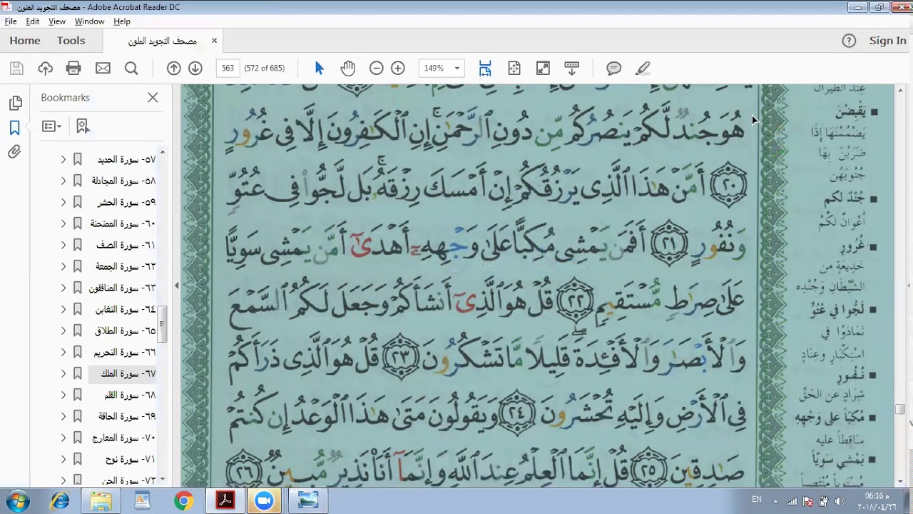Image resolution: width=913 pixels, height=514 pixels.
Task: Select the highlighter pen tool
Action: pyautogui.click(x=643, y=68)
